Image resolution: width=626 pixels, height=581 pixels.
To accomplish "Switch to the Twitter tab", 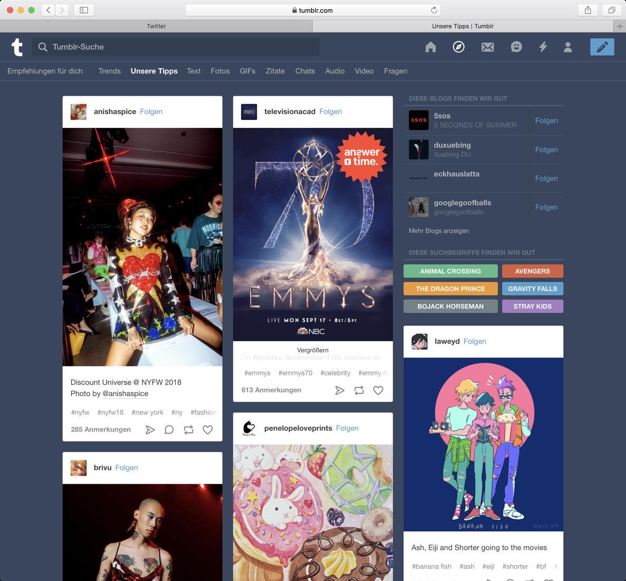I will (x=156, y=26).
